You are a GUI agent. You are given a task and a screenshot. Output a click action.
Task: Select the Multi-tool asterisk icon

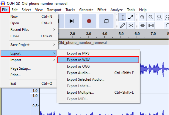coord(131,25)
